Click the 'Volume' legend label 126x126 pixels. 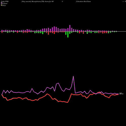[5, 4]
